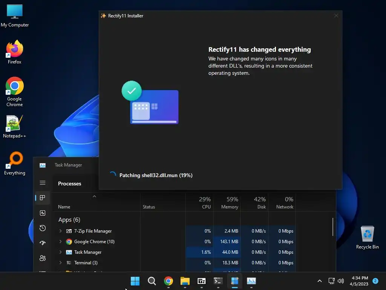386x290 pixels.
Task: Switch to 7-Zip on the taskbar
Action: pyautogui.click(x=202, y=281)
